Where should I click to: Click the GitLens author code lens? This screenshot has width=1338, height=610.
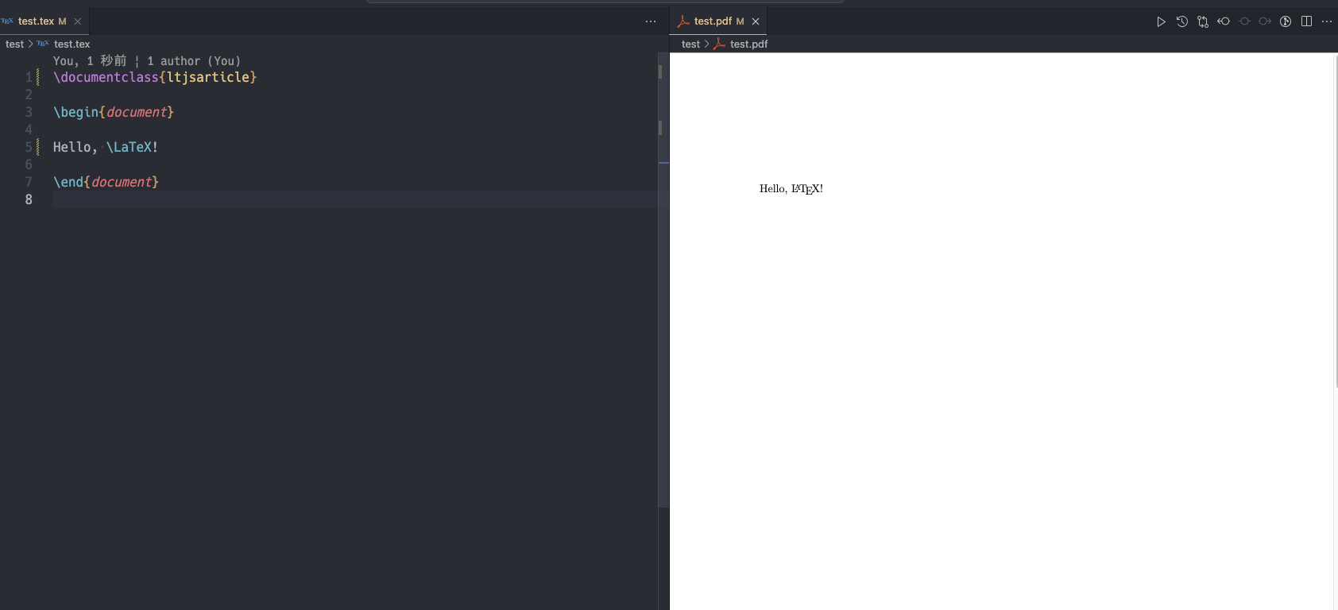(x=146, y=60)
